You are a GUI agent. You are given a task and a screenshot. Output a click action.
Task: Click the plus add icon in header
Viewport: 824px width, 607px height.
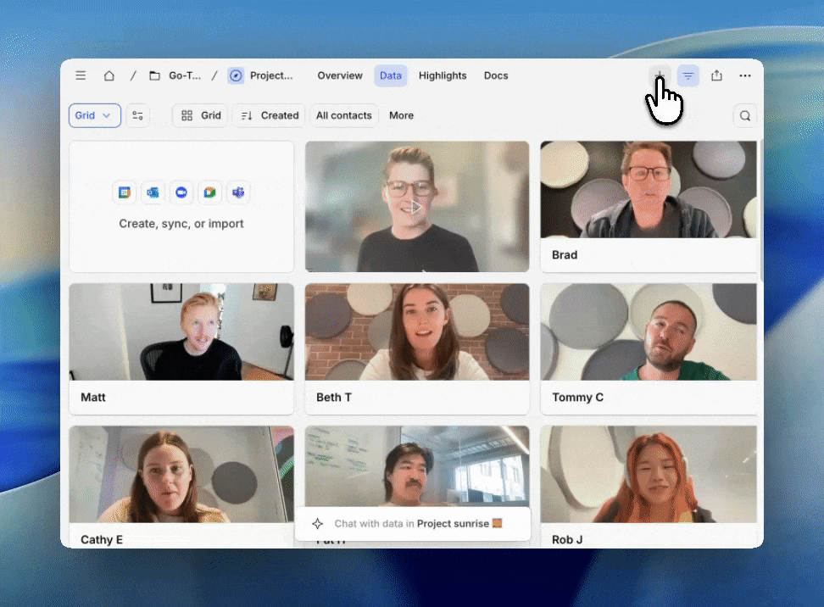tap(660, 75)
